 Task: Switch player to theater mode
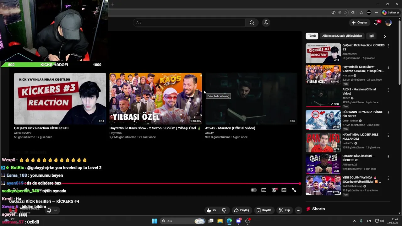(x=284, y=190)
